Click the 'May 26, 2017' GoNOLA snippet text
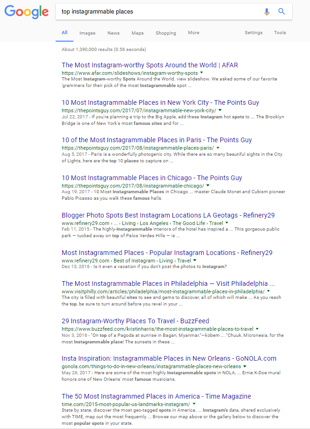The width and height of the screenshot is (310, 429). [171, 376]
